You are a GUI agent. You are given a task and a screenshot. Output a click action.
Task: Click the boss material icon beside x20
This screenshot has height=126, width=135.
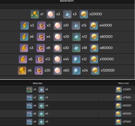(x=39, y=71)
